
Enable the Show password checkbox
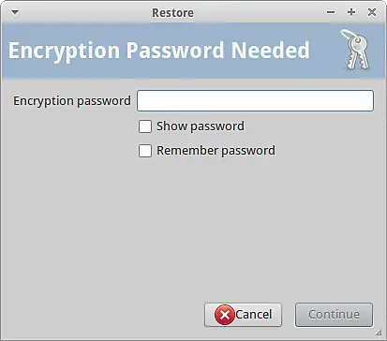click(145, 126)
